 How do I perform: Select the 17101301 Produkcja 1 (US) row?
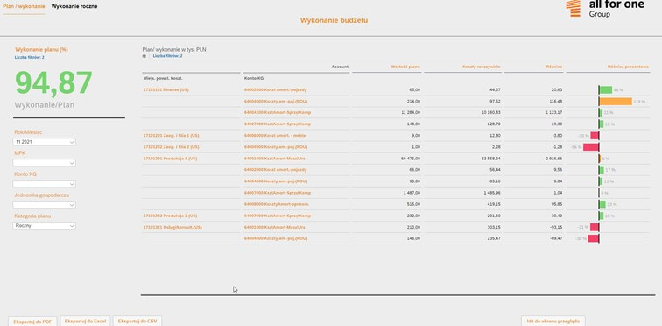coord(170,159)
